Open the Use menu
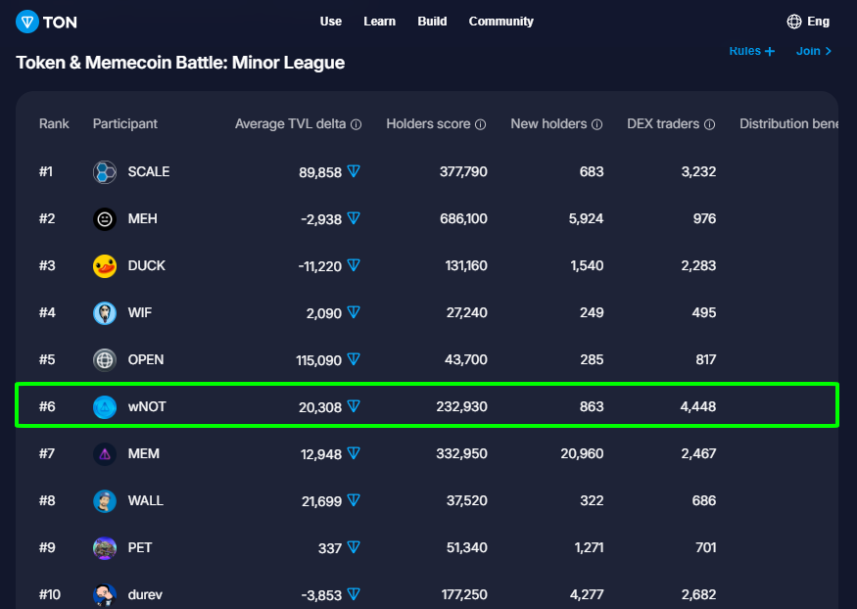 [331, 22]
